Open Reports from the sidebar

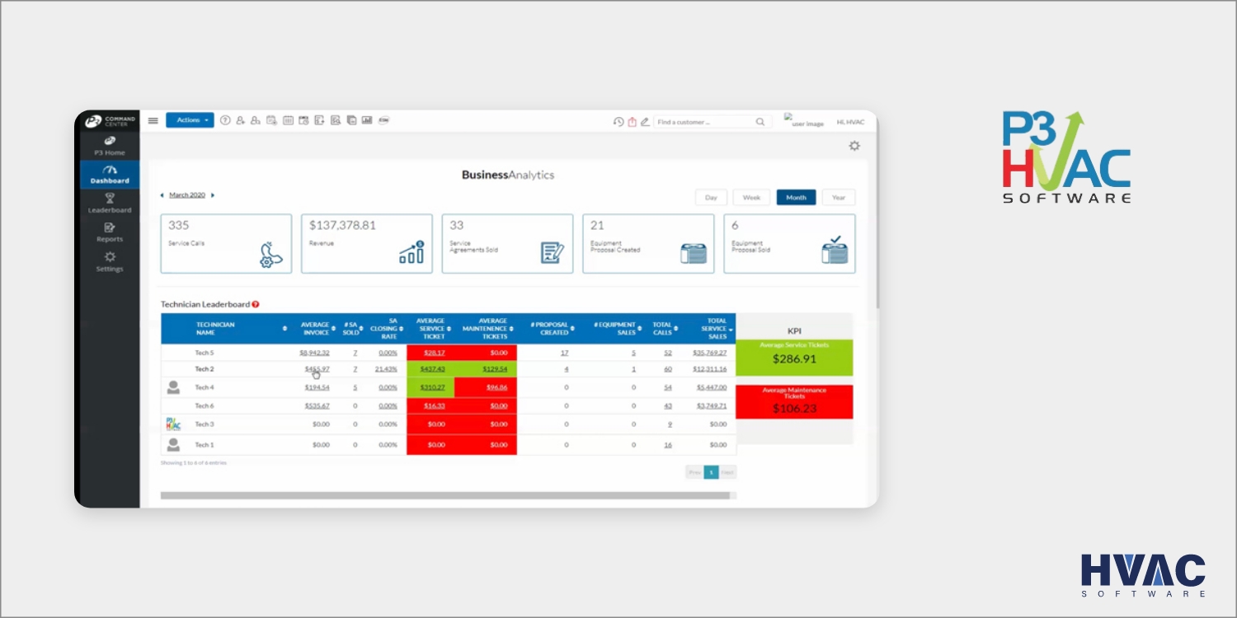[110, 232]
